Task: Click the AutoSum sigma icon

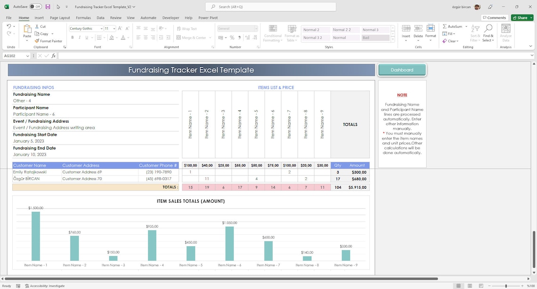Action: [x=445, y=26]
